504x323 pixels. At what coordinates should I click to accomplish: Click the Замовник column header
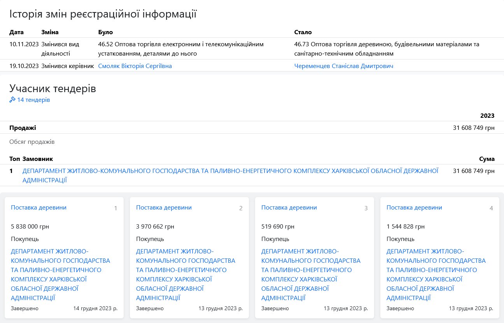point(38,159)
